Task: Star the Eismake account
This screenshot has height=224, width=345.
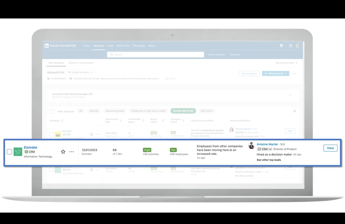Action: pyautogui.click(x=63, y=152)
